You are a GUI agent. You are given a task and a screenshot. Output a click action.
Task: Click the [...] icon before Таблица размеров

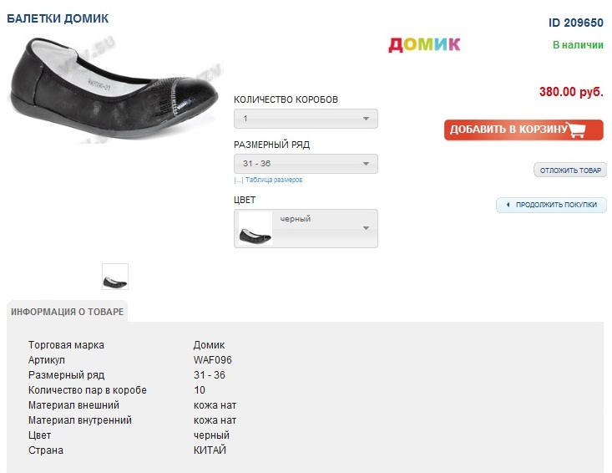click(238, 180)
